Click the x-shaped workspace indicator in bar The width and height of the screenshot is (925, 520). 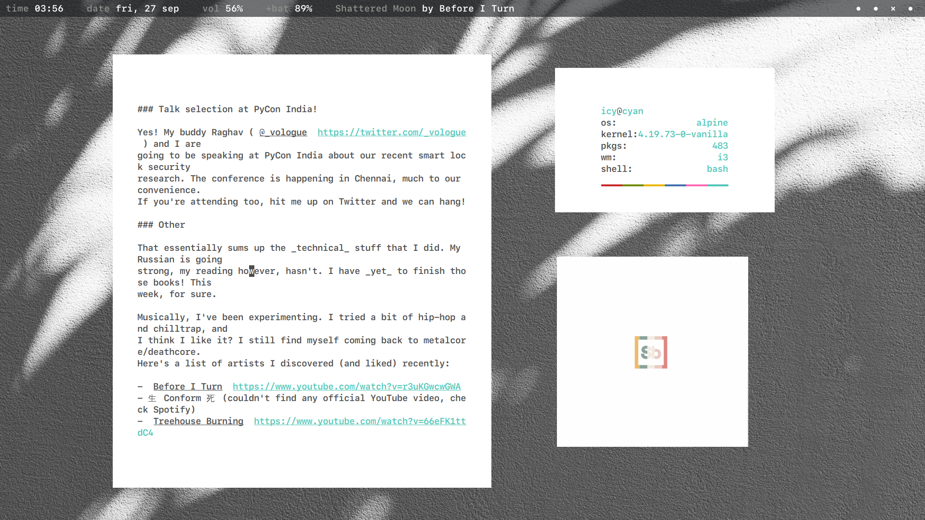pyautogui.click(x=893, y=9)
